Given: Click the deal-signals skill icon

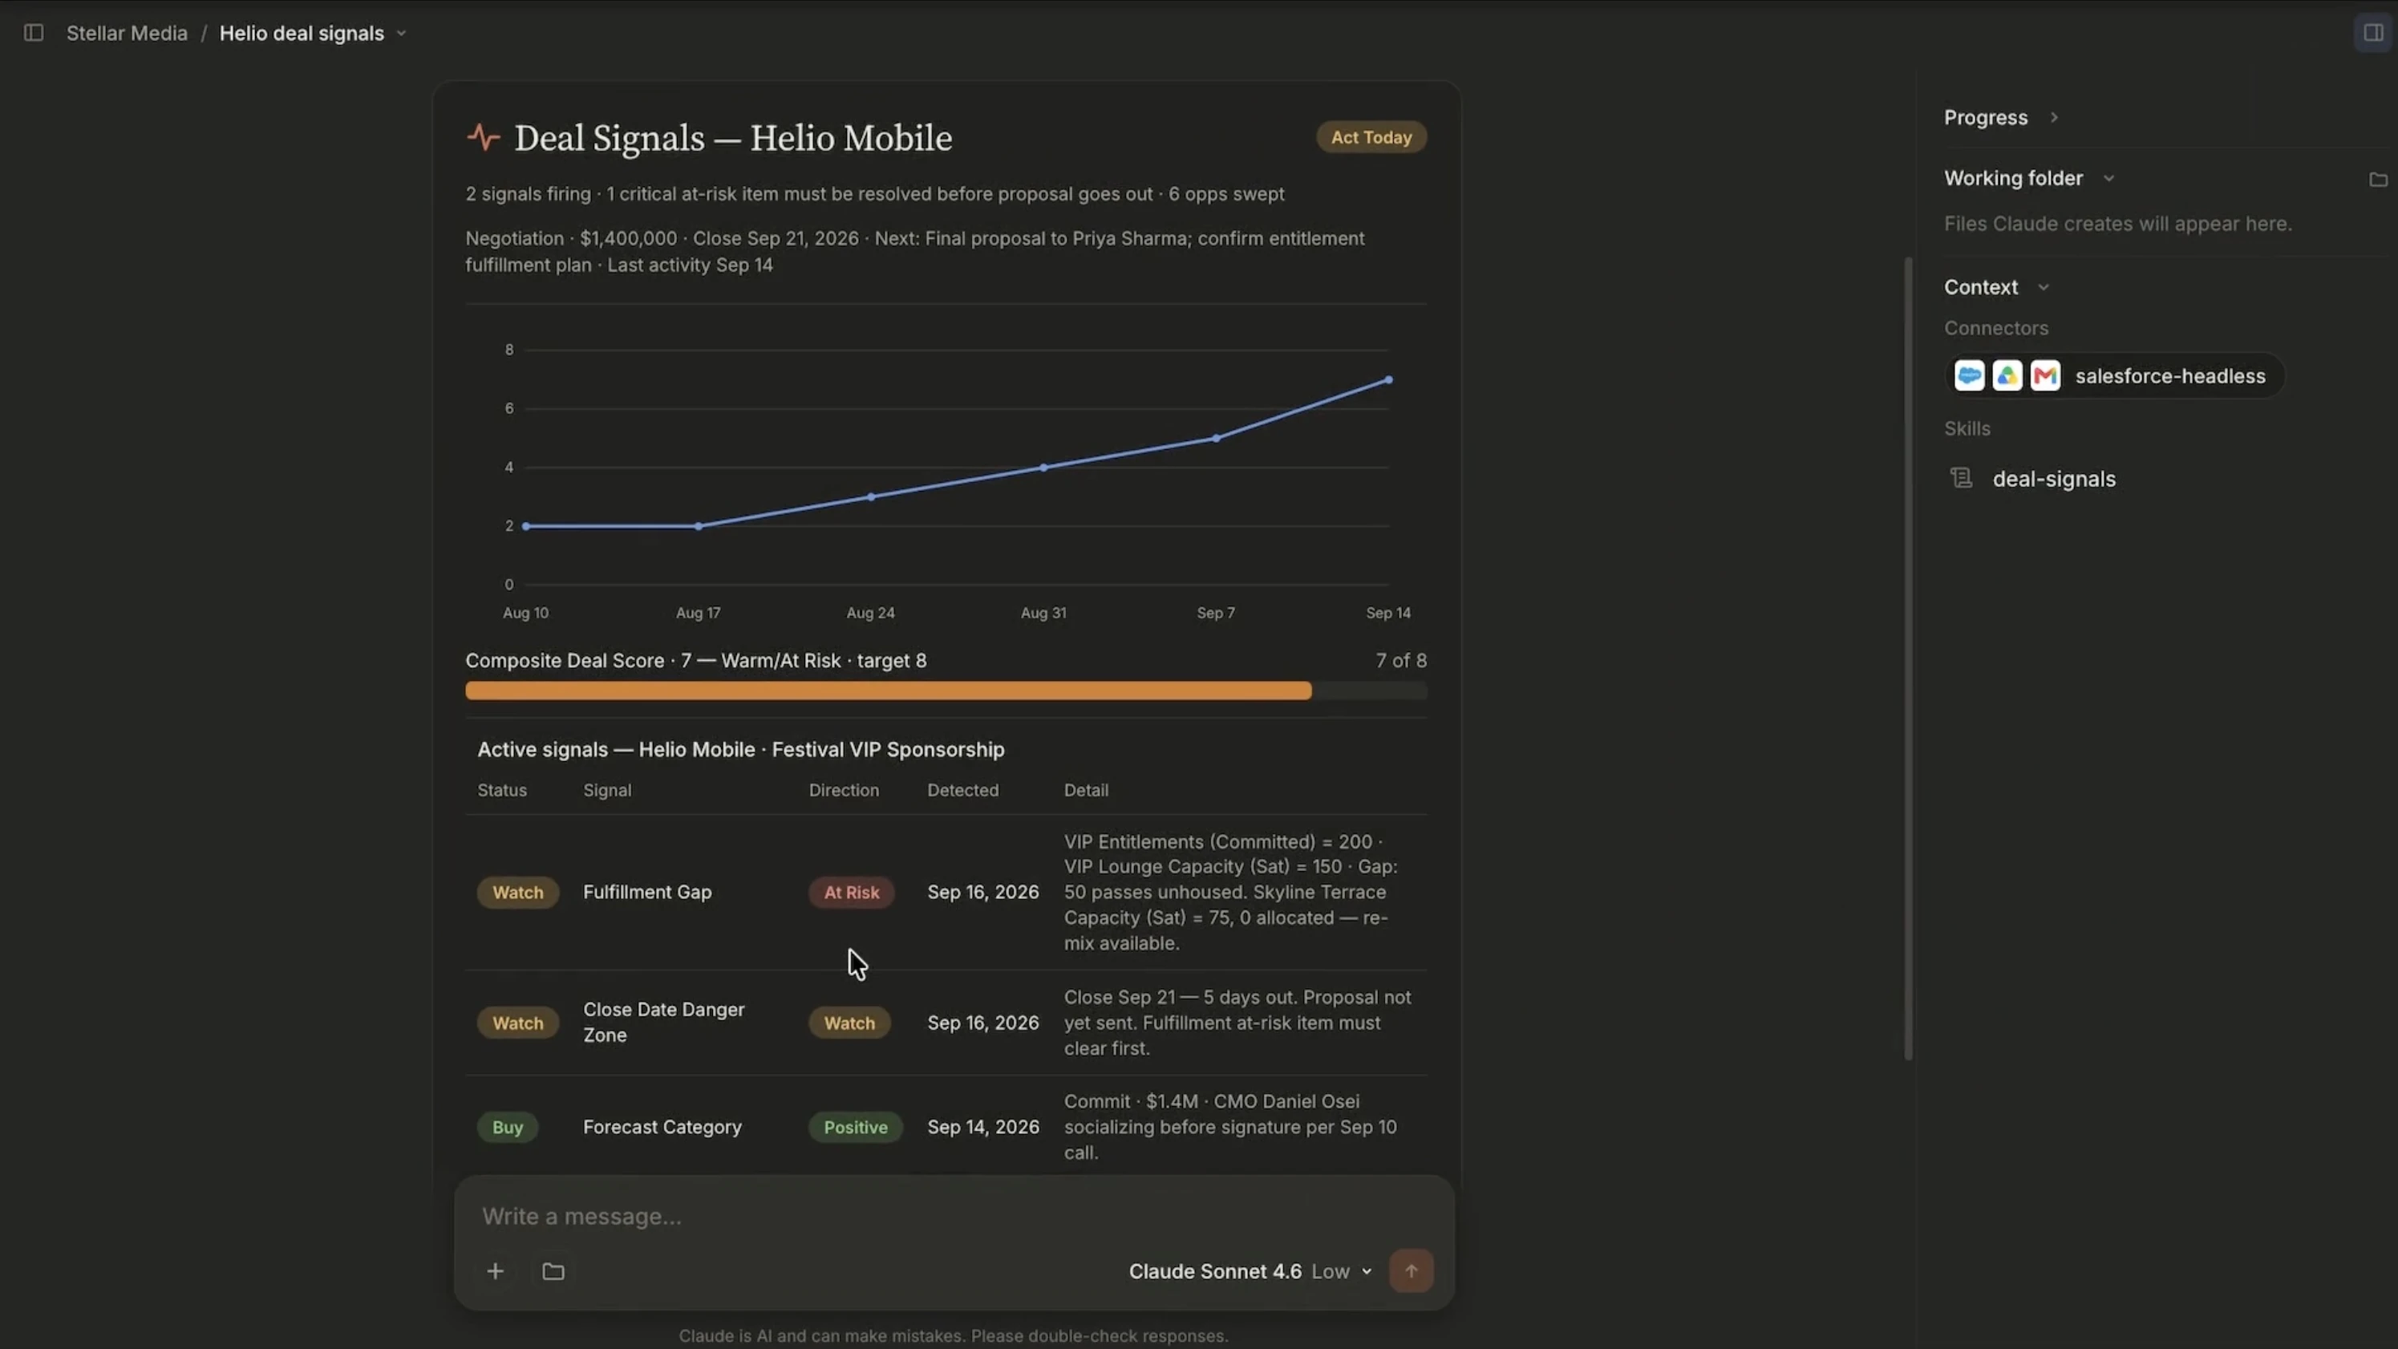Looking at the screenshot, I should [1962, 479].
